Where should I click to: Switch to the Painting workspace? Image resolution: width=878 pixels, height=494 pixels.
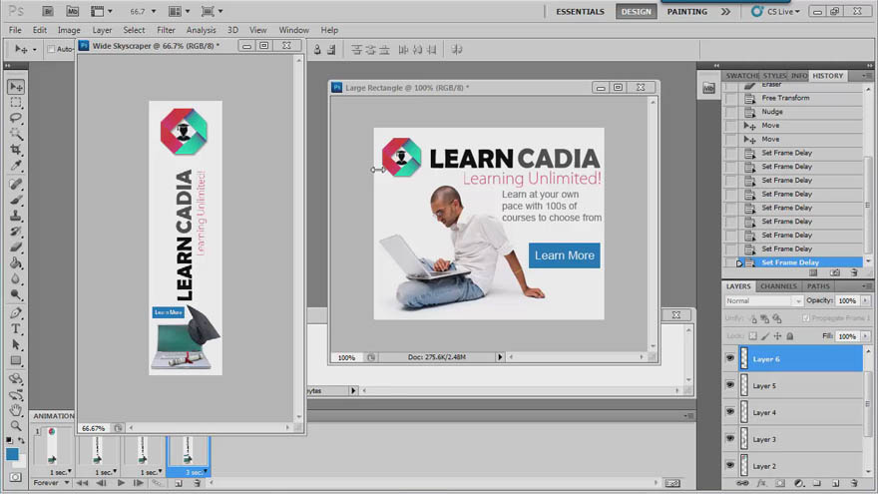687,11
